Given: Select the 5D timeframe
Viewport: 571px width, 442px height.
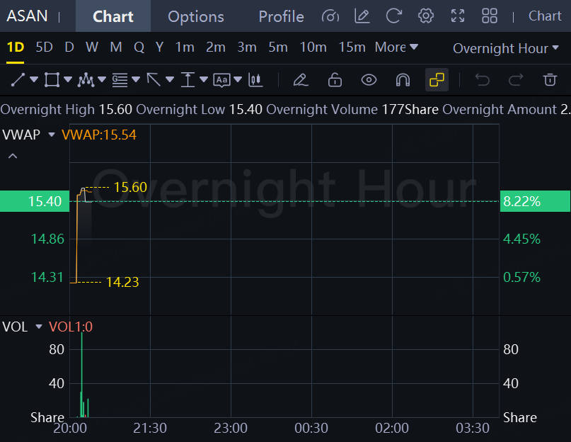Looking at the screenshot, I should 44,47.
